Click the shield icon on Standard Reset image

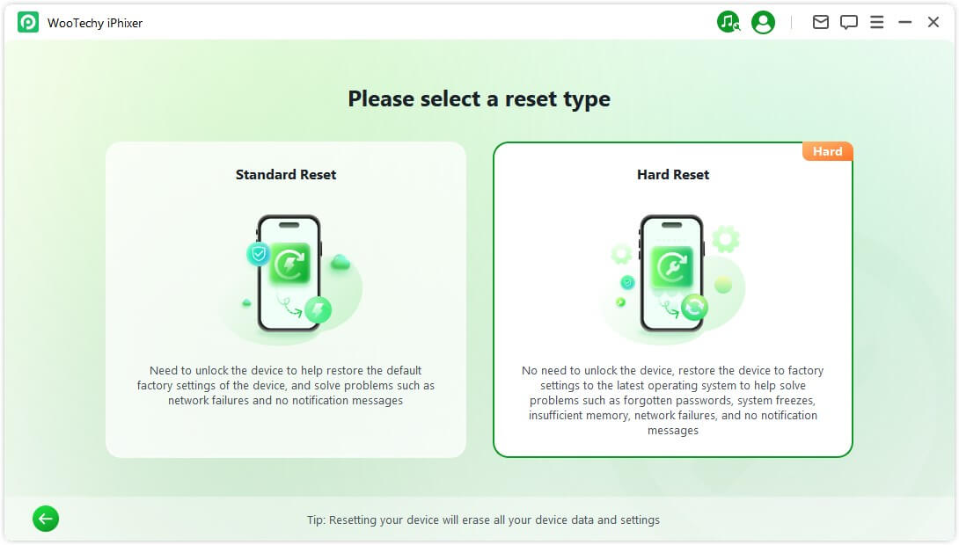258,255
